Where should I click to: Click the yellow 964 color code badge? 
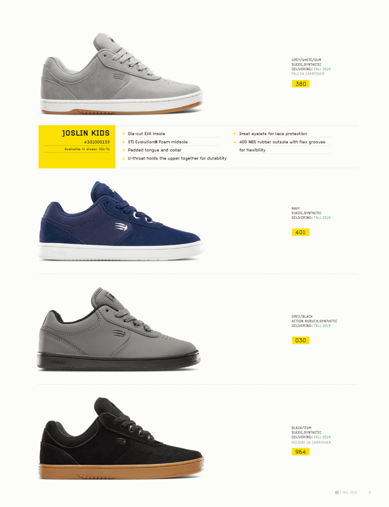point(300,452)
